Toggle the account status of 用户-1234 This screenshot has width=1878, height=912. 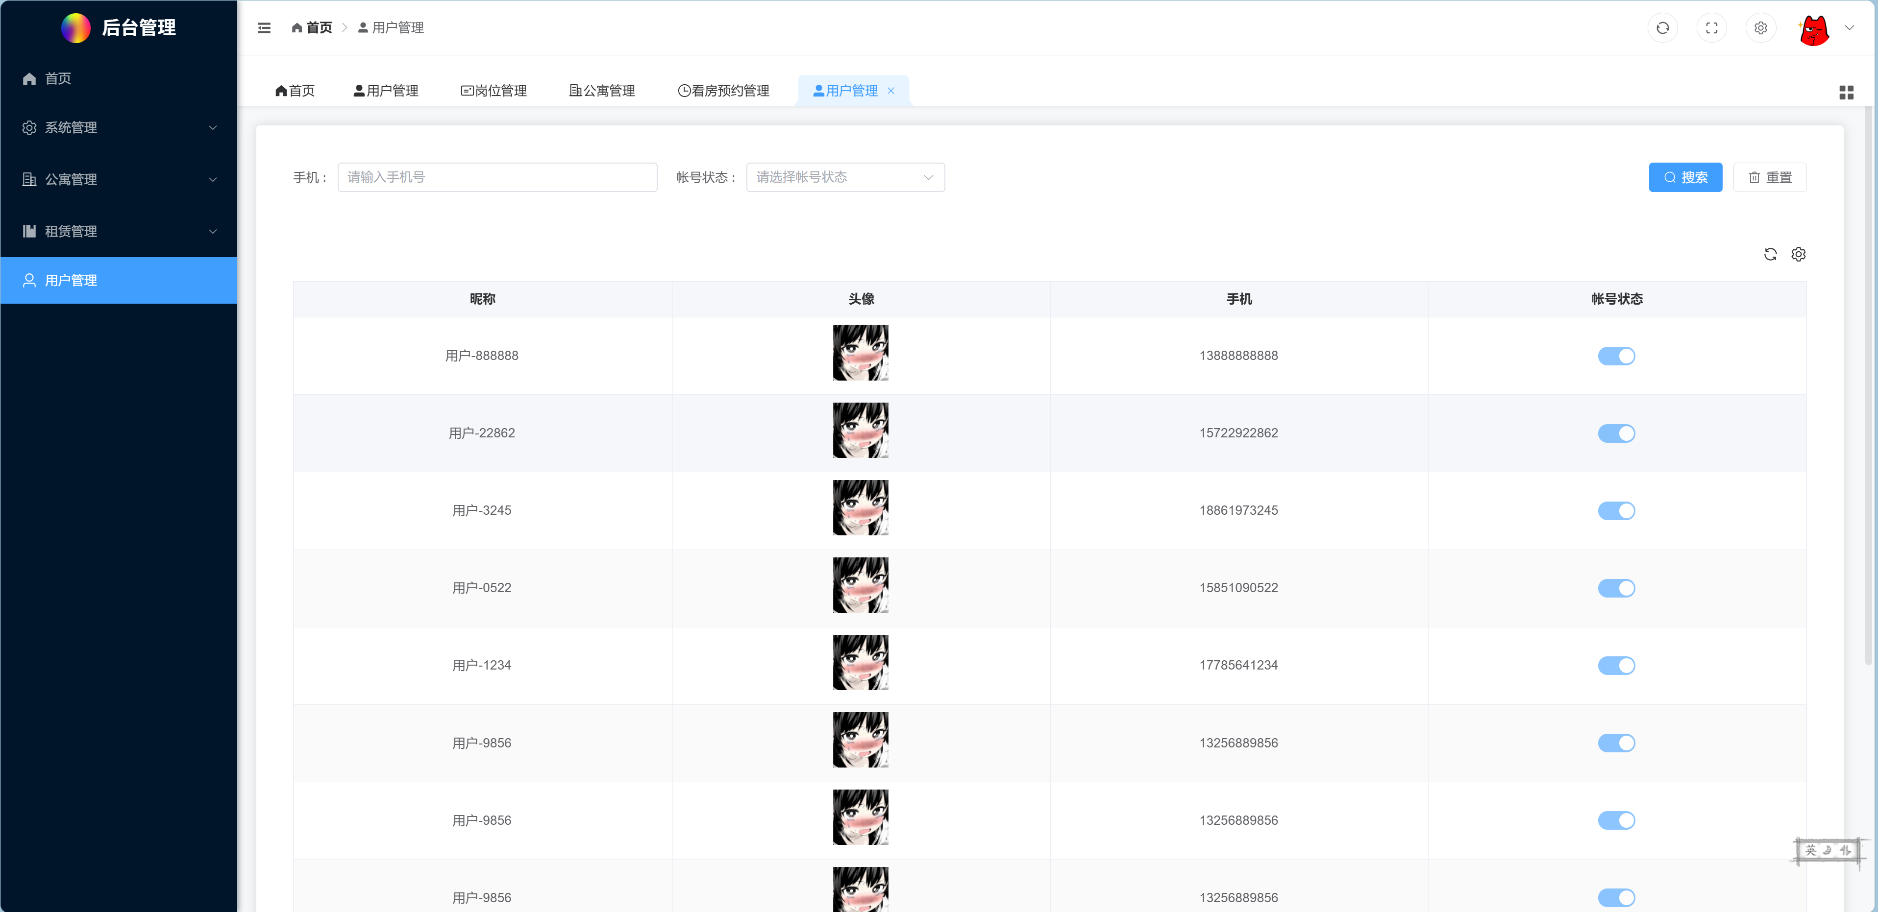tap(1616, 665)
